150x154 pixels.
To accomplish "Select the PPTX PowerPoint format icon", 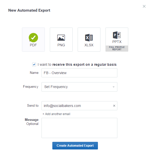I will point(117,35).
